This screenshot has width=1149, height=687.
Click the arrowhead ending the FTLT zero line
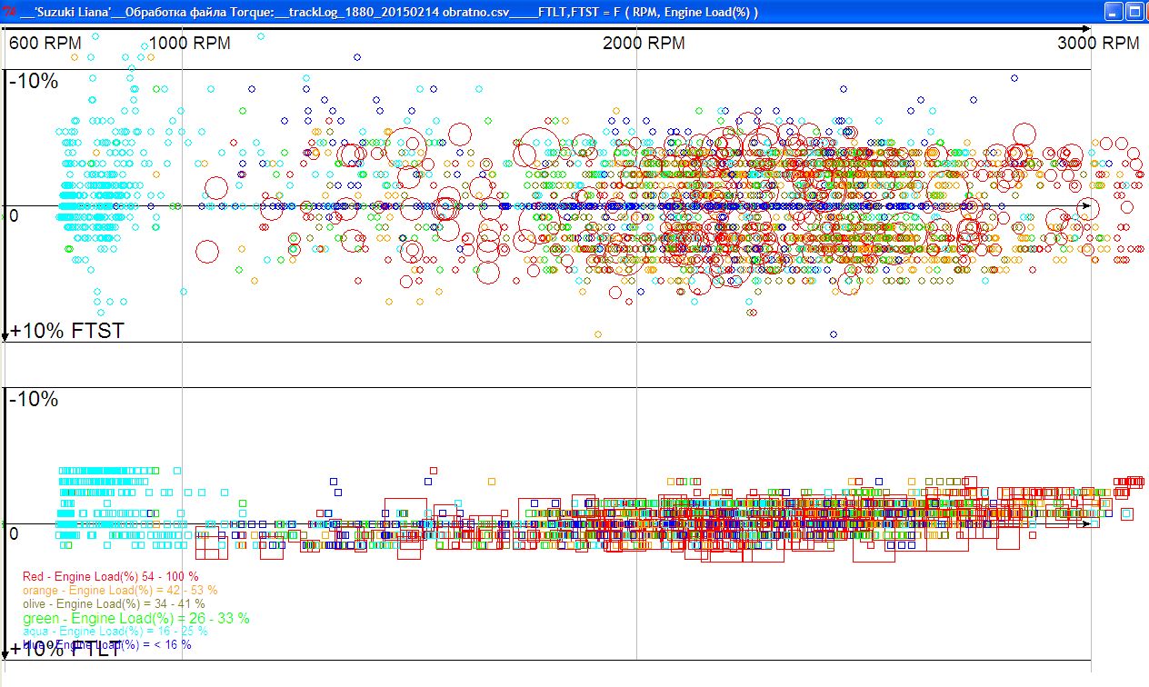coord(1084,524)
